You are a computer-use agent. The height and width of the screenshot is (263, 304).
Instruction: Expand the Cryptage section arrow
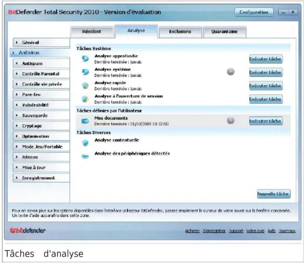pyautogui.click(x=17, y=126)
